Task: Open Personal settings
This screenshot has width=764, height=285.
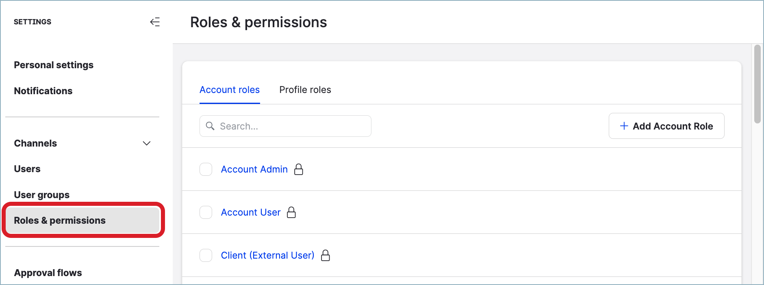Action: pos(54,65)
